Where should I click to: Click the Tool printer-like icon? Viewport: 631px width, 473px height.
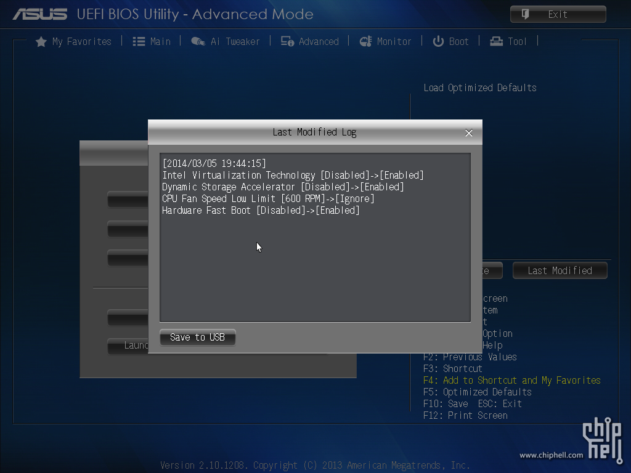[x=496, y=41]
